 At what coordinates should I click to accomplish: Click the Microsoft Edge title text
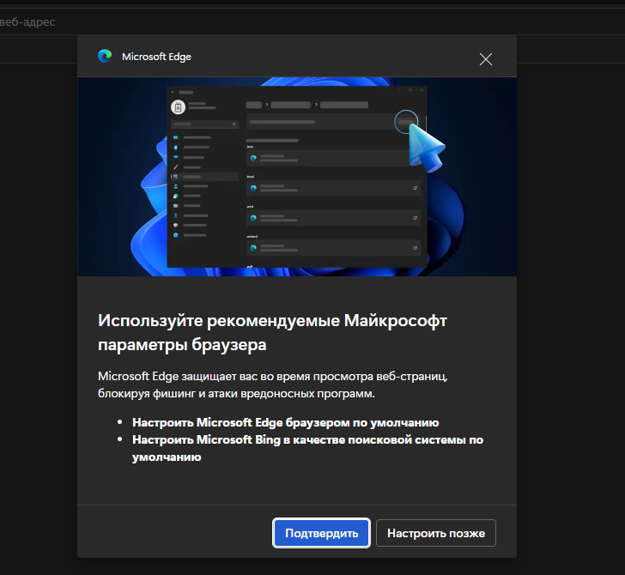tap(156, 57)
